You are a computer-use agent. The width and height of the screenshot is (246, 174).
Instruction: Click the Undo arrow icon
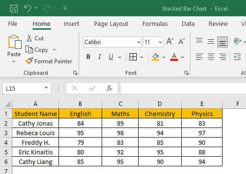[28, 8]
